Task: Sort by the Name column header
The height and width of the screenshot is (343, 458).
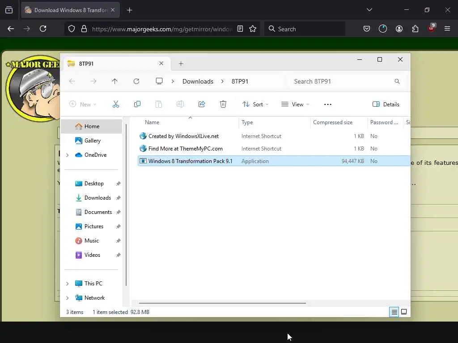Action: coord(187,122)
